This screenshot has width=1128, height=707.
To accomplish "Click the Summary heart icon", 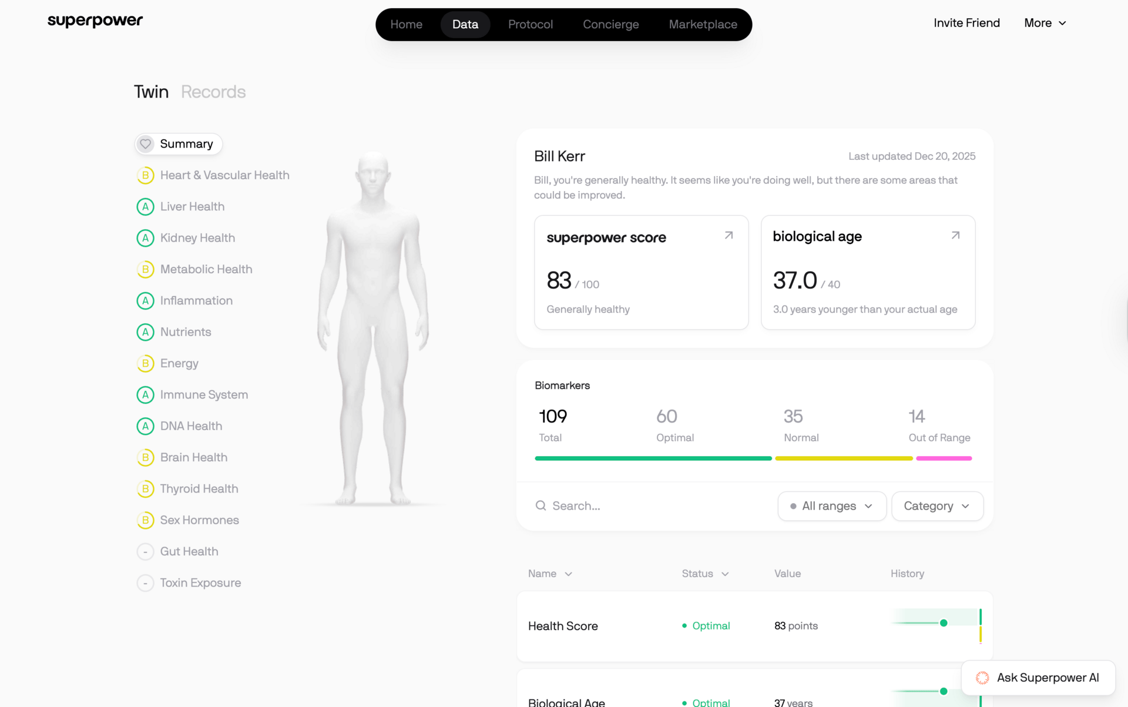I will 146,144.
